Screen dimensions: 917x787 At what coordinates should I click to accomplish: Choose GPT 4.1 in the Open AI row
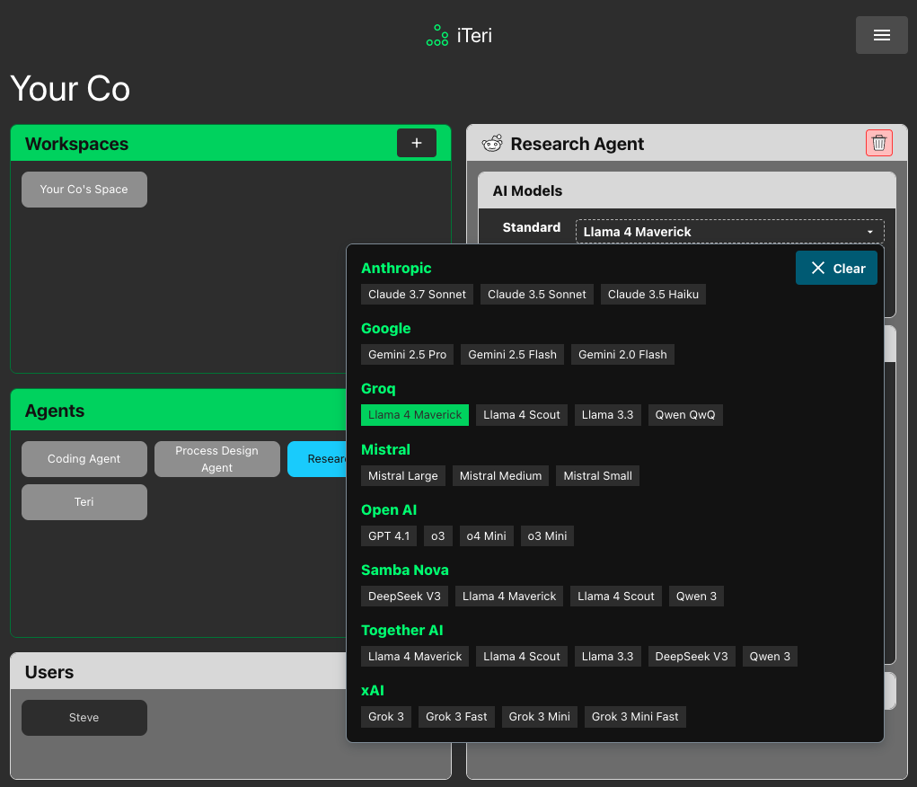(388, 535)
